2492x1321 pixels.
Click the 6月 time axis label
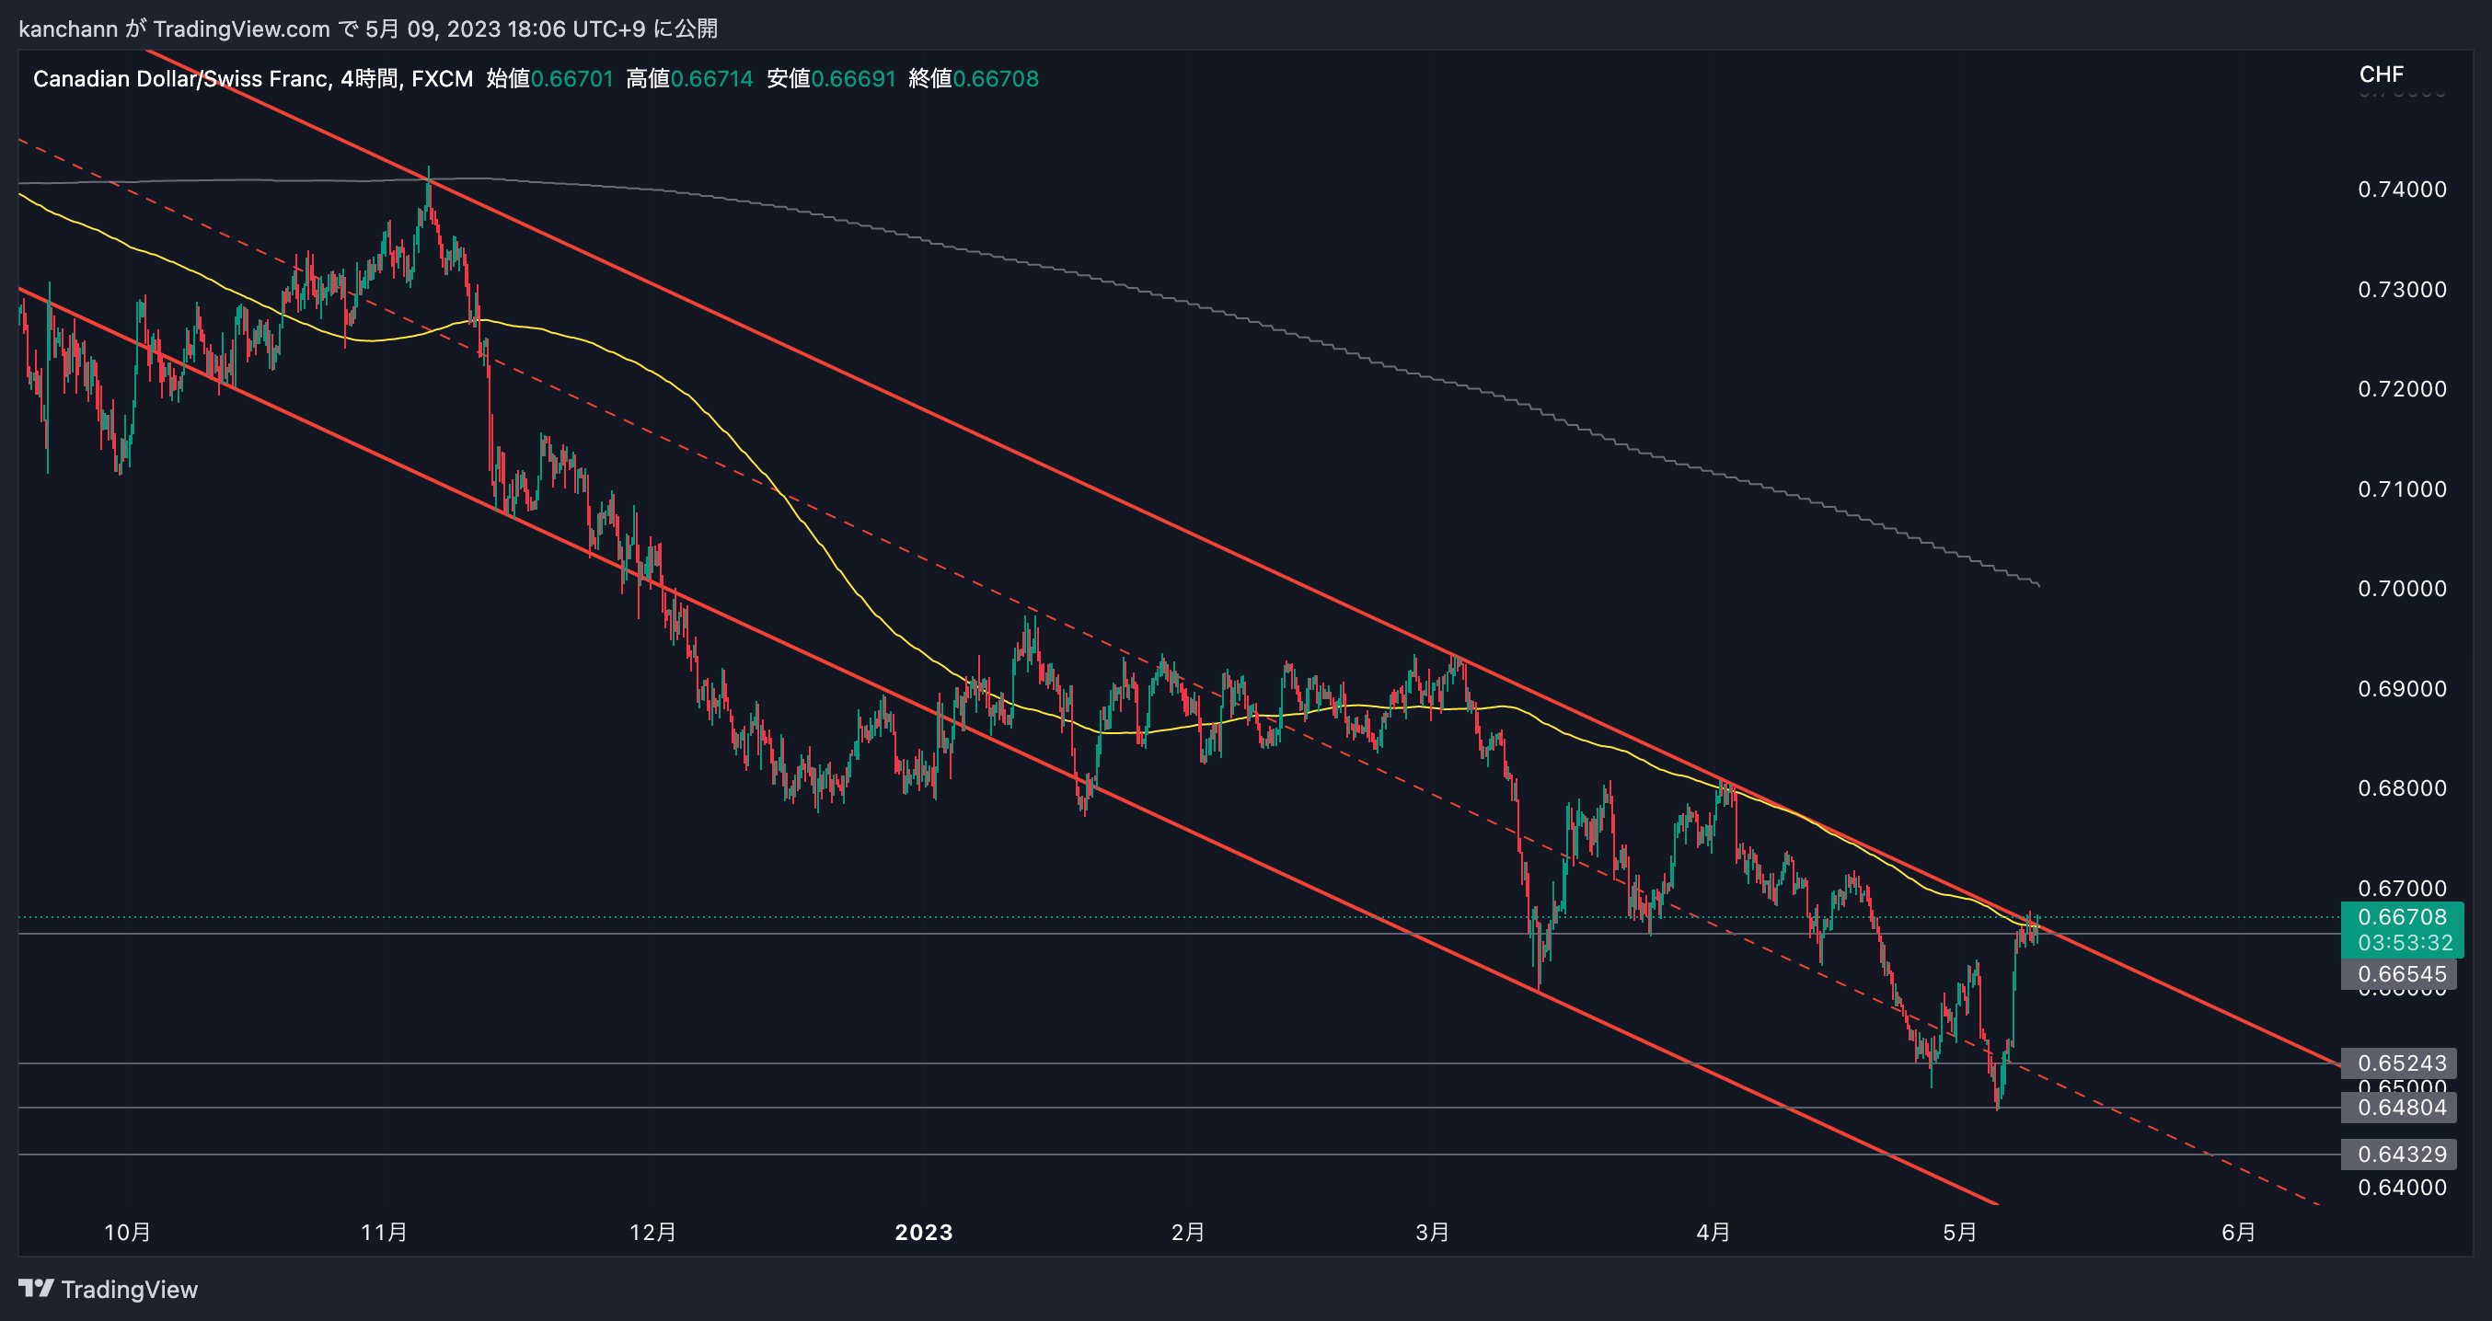point(2239,1232)
